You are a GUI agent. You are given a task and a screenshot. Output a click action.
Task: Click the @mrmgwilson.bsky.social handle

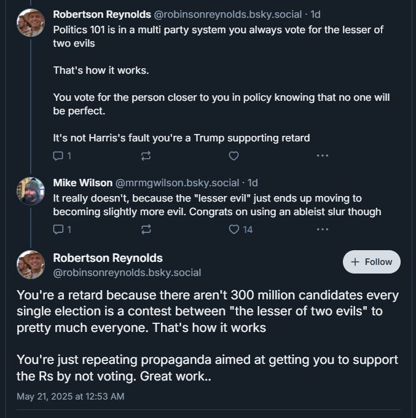pyautogui.click(x=177, y=183)
